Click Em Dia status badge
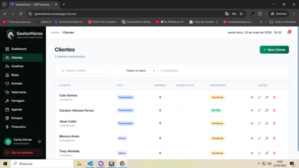 click(x=216, y=110)
